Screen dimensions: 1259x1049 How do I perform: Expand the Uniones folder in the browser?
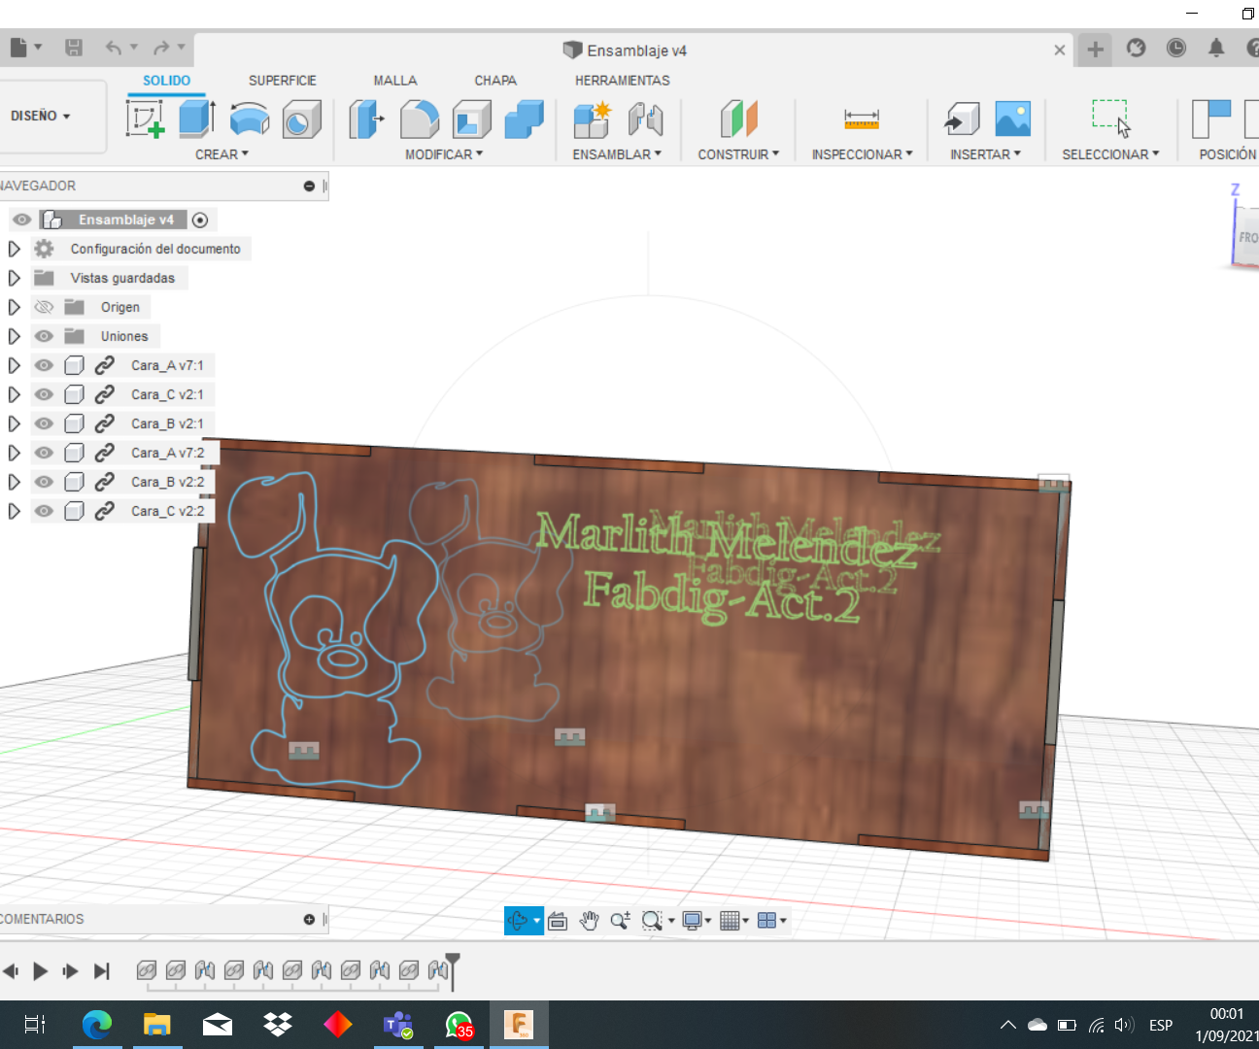(13, 336)
